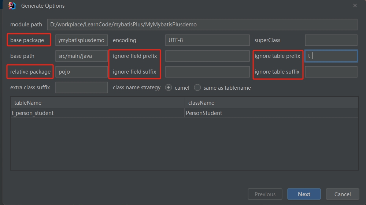Click the Cancel button
Image resolution: width=366 pixels, height=205 pixels.
pos(343,194)
